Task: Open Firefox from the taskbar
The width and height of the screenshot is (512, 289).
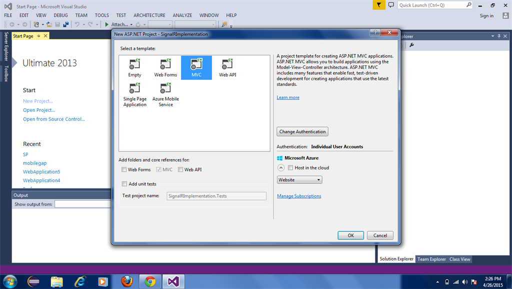Action: [x=126, y=281]
